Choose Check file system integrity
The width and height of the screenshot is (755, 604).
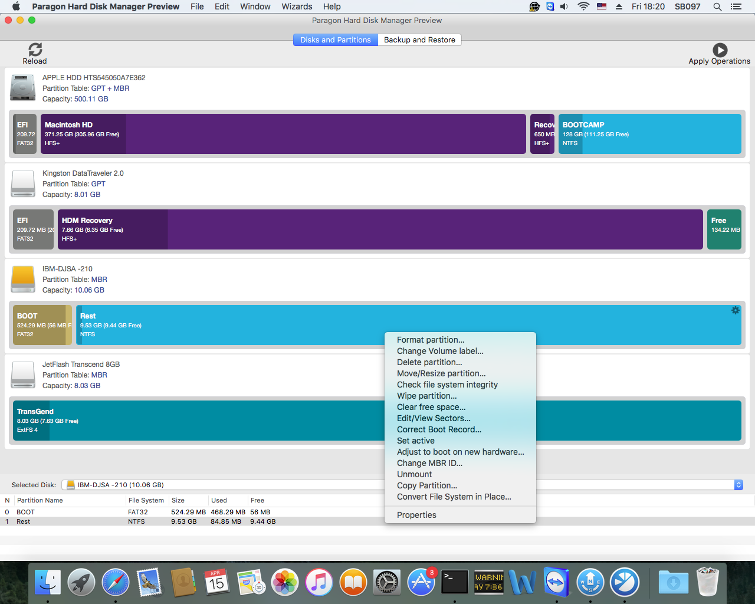pos(460,385)
